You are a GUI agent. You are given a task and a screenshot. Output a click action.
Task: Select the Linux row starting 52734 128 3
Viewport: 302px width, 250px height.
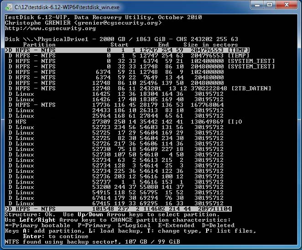tap(116, 166)
